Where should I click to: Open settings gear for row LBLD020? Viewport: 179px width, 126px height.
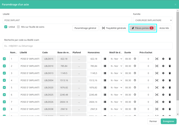click(x=163, y=88)
